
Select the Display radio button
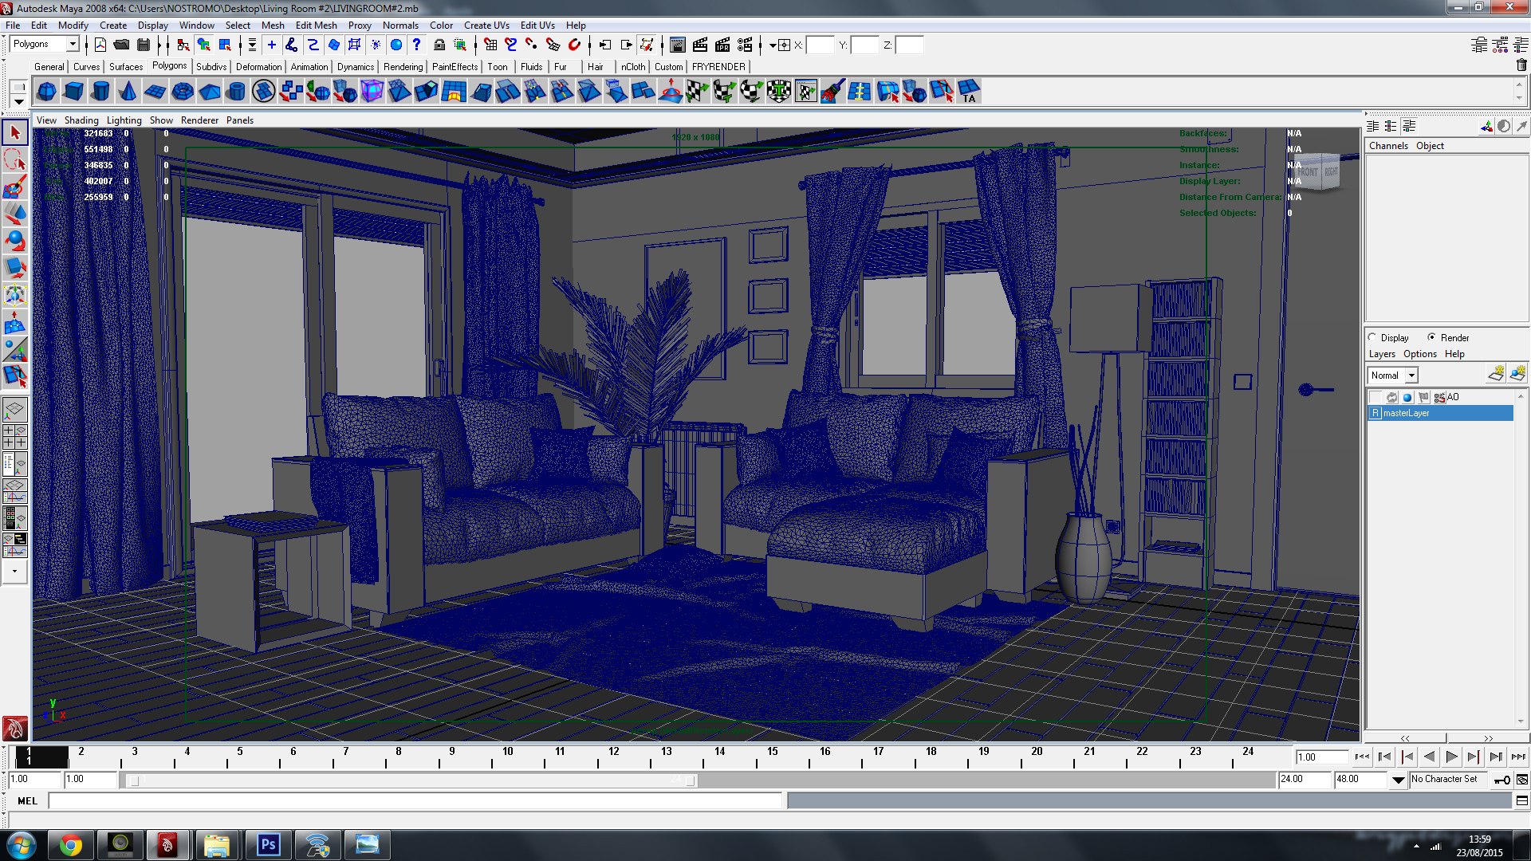click(x=1373, y=337)
